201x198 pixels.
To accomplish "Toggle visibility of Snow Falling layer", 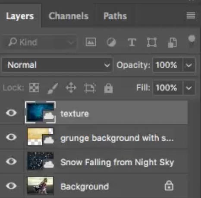I will pos(11,161).
